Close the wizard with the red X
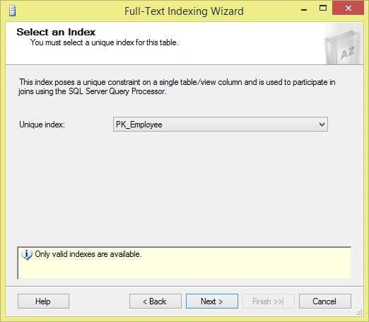 [348, 8]
